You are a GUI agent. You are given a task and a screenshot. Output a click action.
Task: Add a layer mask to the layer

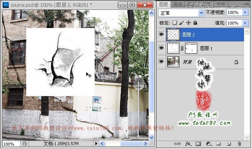click(x=198, y=144)
